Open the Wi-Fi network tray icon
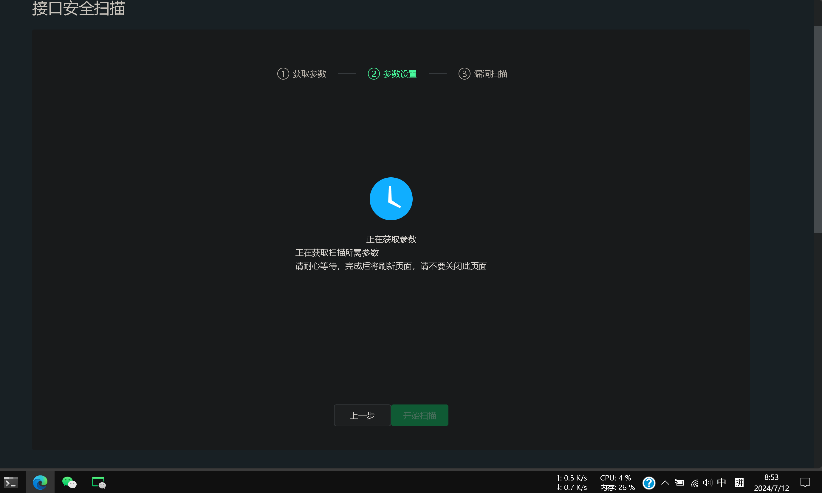Viewport: 822px width, 493px height. [x=694, y=483]
